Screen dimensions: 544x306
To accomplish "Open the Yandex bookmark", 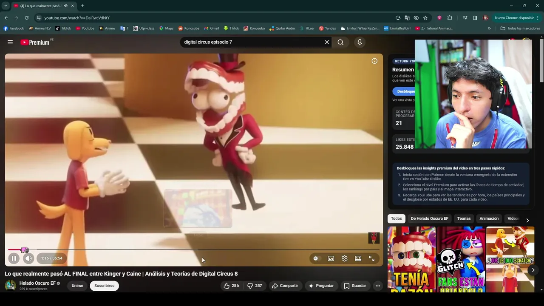I will pyautogui.click(x=328, y=28).
